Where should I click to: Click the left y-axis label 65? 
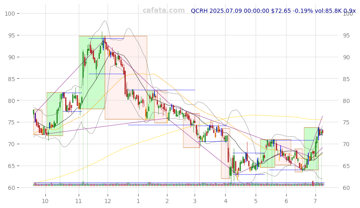click(x=12, y=166)
